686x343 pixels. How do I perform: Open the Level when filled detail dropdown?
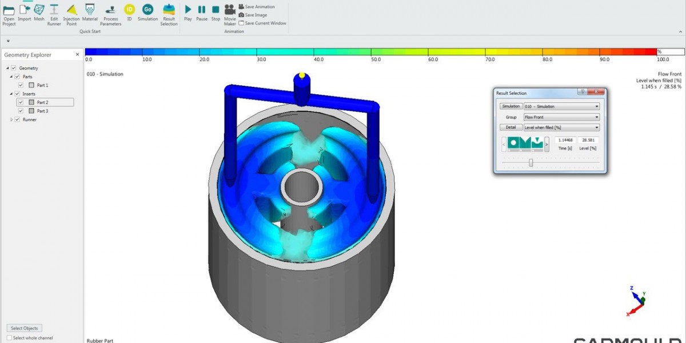(x=561, y=127)
